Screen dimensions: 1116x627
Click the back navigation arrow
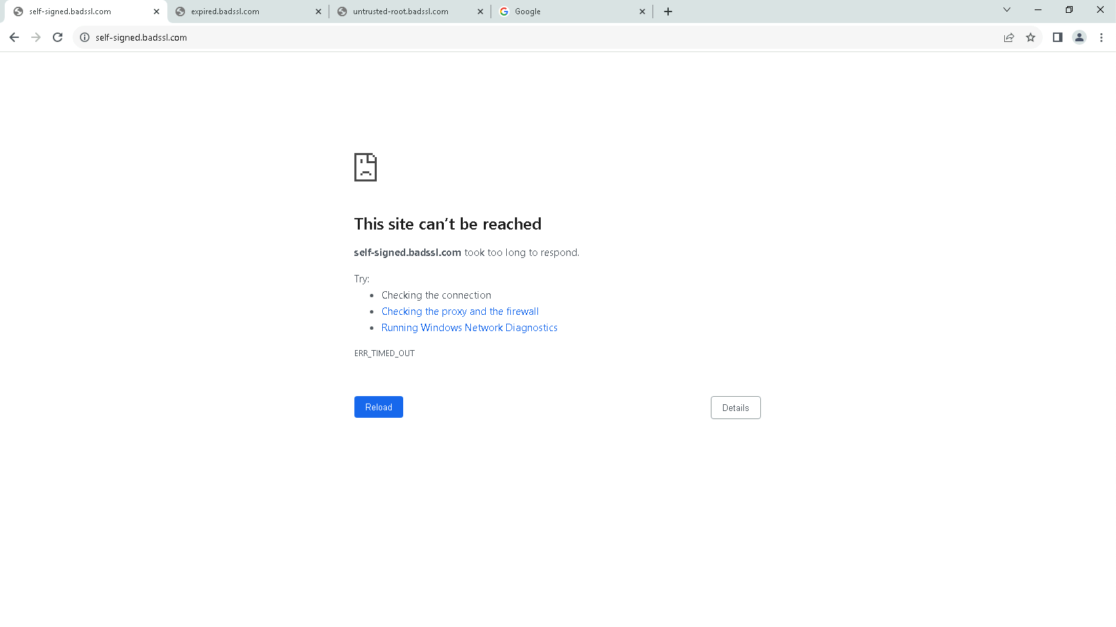tap(14, 37)
